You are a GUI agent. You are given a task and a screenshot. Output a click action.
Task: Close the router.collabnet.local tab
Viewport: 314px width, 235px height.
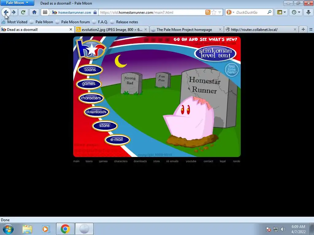tap(295, 30)
